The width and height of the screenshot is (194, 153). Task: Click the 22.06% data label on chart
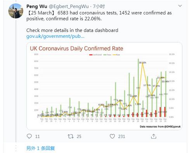(165, 81)
